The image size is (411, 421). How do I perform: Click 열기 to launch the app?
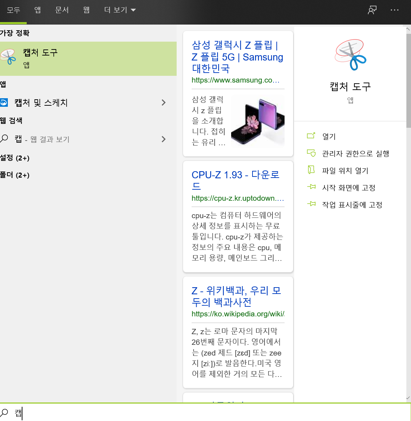(329, 136)
